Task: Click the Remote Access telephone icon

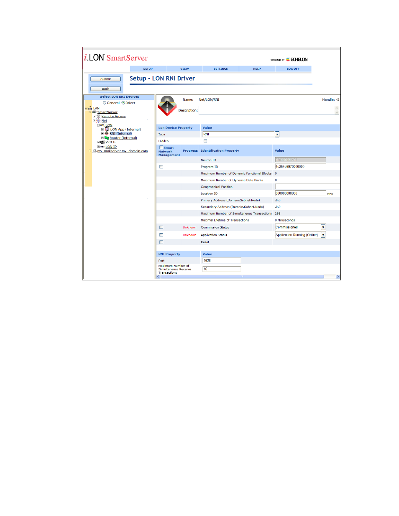Action: click(98, 116)
